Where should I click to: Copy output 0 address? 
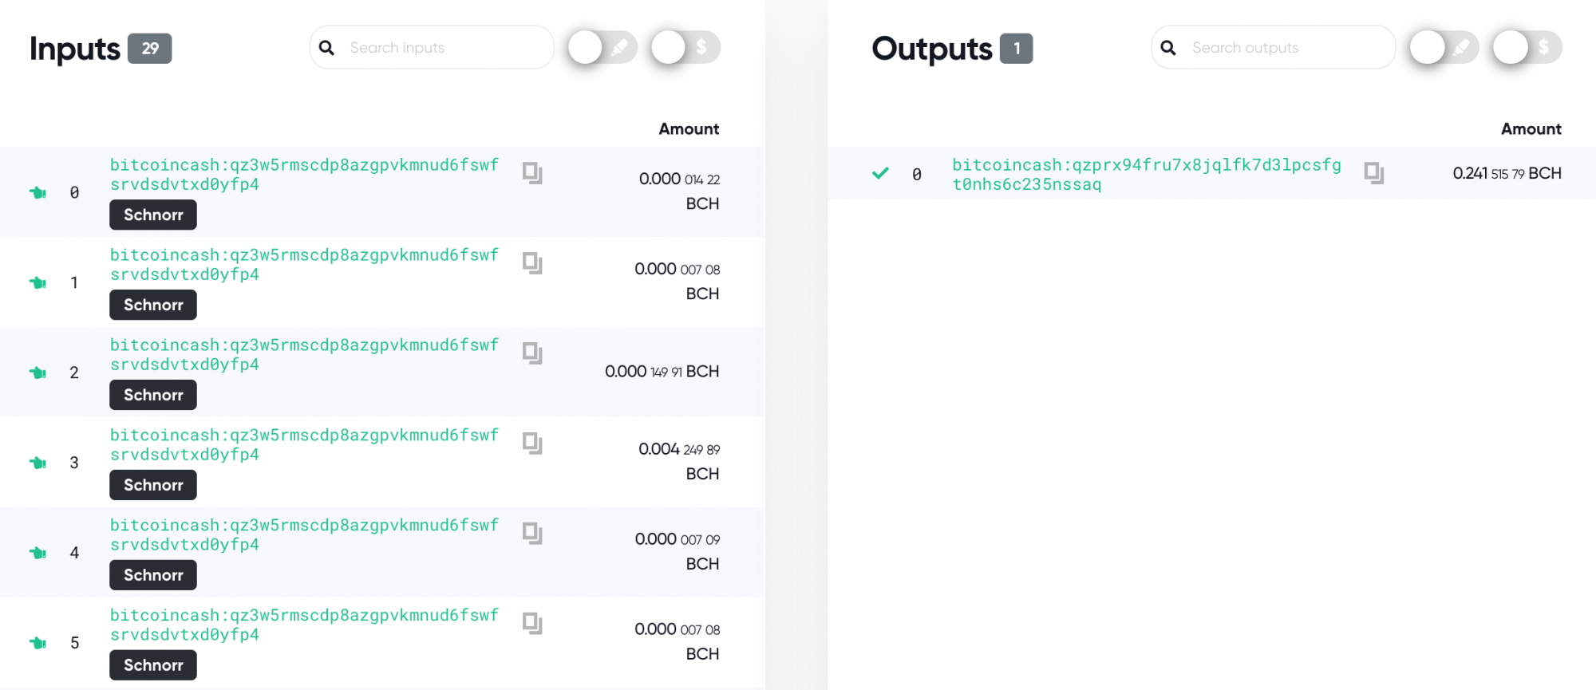[x=1374, y=173]
